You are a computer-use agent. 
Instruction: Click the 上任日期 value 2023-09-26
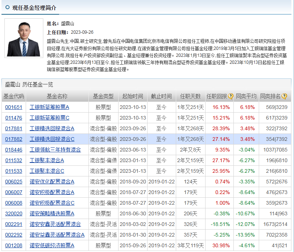click(82, 32)
